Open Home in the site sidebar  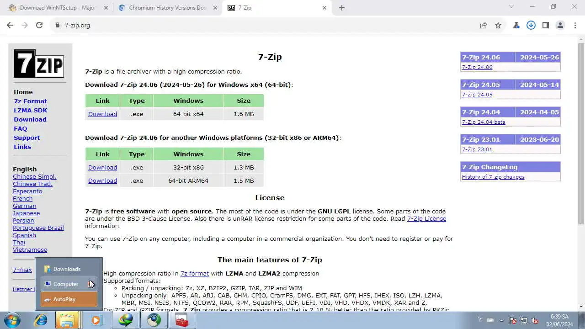click(x=23, y=92)
